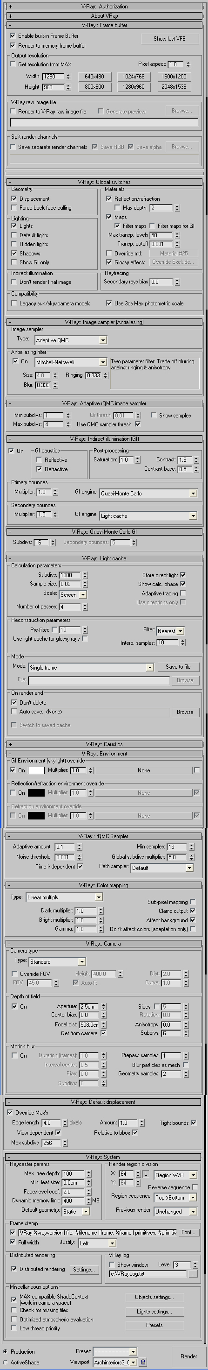Click the Show last VFB button
This screenshot has height=1370, width=208.
tap(170, 39)
